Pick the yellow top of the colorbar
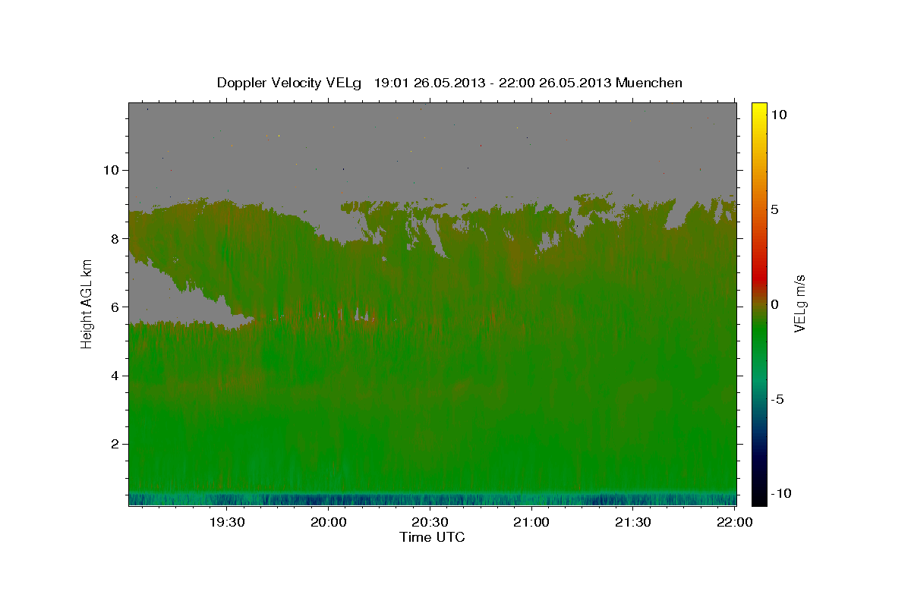 coord(758,109)
